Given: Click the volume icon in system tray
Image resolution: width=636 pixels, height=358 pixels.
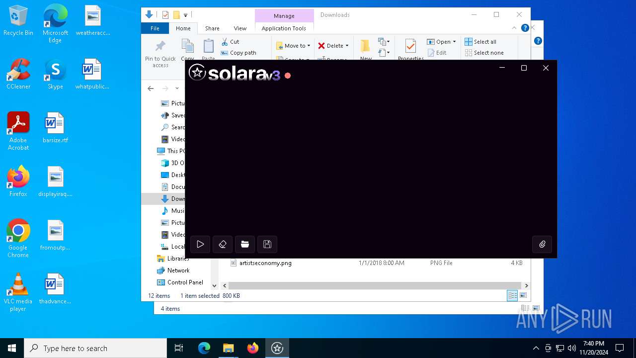Looking at the screenshot, I should click(x=572, y=348).
